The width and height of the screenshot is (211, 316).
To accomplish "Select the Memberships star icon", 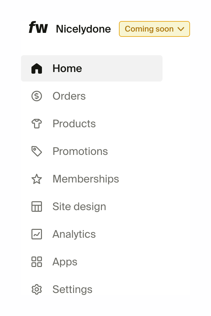I will click(x=37, y=179).
